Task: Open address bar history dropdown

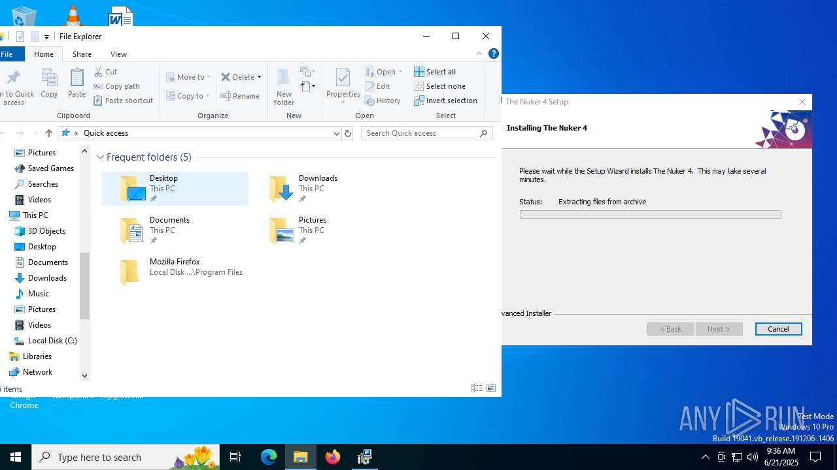Action: point(336,133)
